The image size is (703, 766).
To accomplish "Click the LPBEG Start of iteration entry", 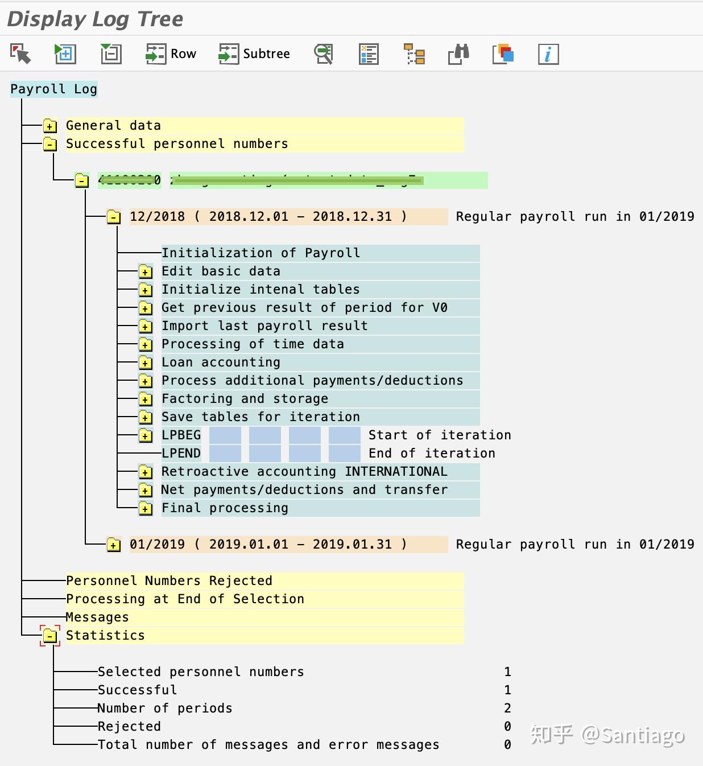I will (181, 435).
